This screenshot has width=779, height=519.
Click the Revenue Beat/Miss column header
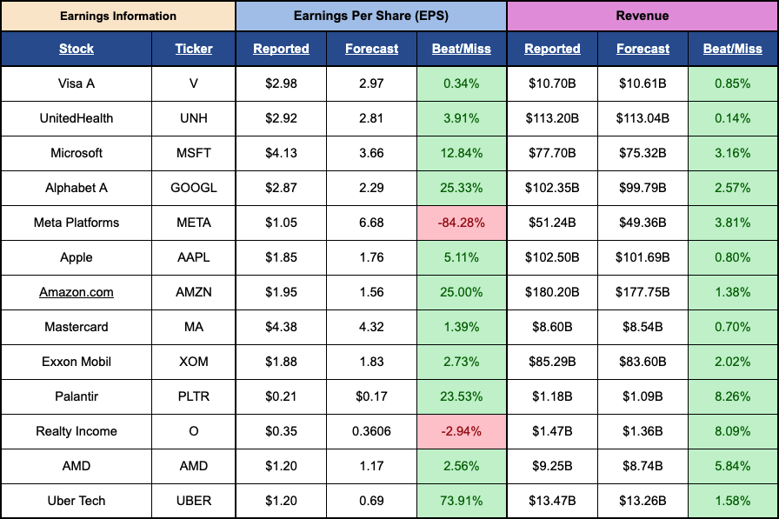pos(732,49)
